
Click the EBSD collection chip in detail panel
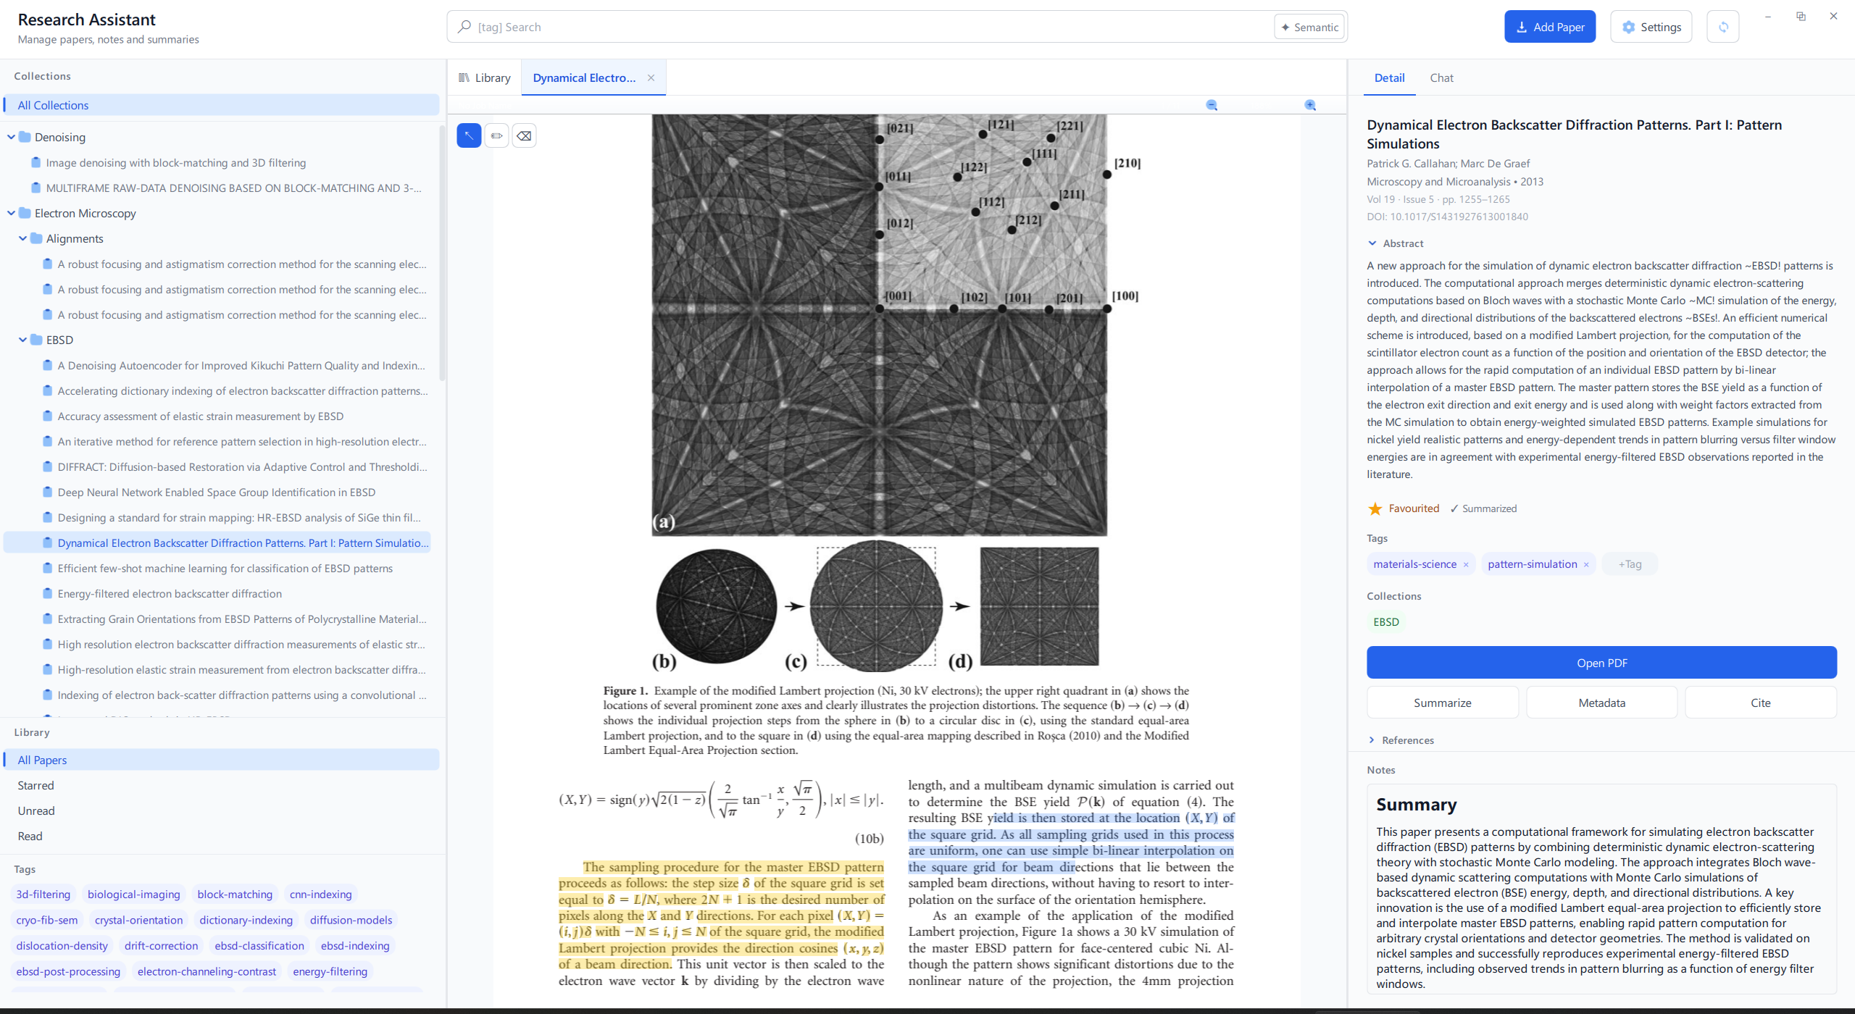1385,622
